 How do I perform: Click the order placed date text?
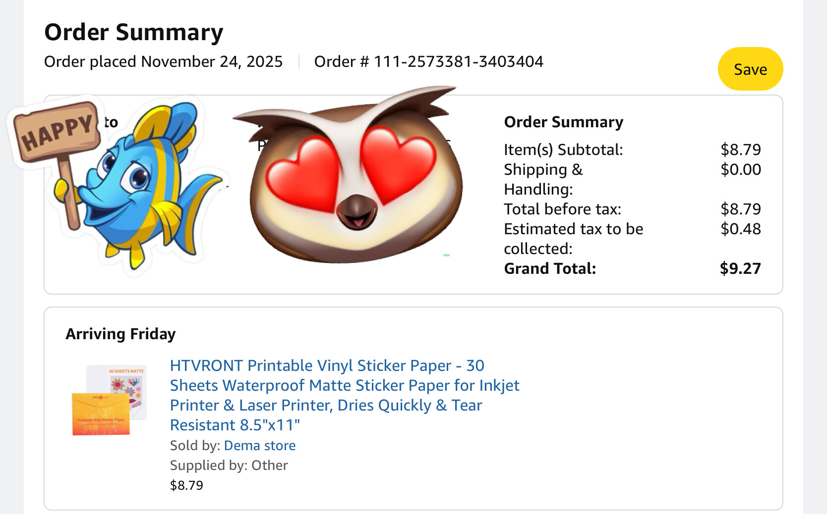click(163, 61)
